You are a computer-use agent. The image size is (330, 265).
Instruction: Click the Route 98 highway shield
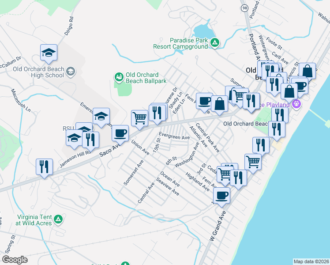(244, 8)
